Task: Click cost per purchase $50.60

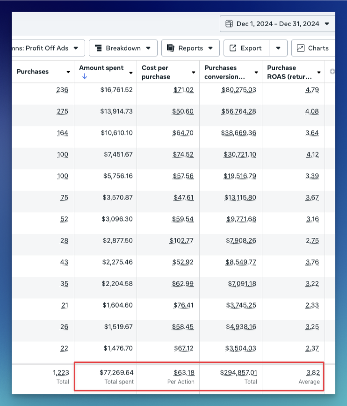Action: [183, 111]
